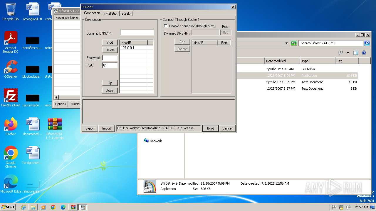This screenshot has height=211, width=376.
Task: Click the volume tray icon
Action: pos(348,207)
